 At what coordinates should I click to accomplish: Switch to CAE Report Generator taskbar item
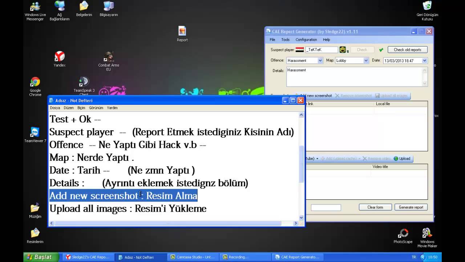point(298,257)
